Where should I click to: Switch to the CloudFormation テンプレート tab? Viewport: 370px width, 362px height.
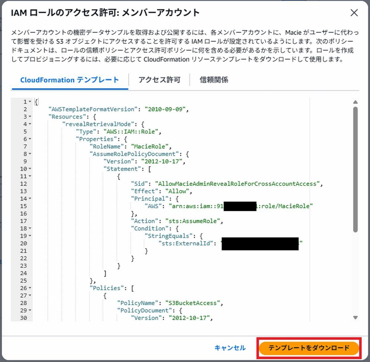click(70, 80)
